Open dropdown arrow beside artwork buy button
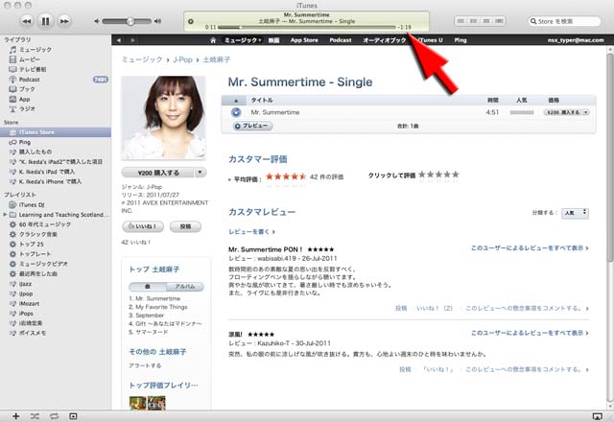This screenshot has height=422, width=614. [201, 173]
